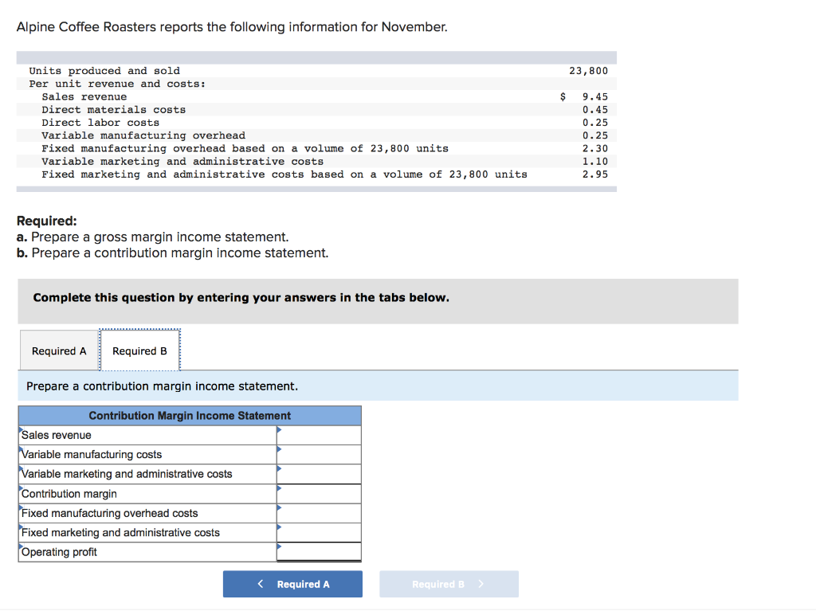
Task: Click the 23,800 units produced value
Action: (588, 71)
